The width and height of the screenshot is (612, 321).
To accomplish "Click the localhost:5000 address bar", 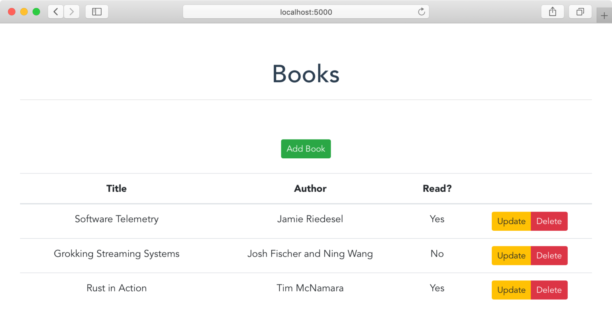I will [306, 12].
